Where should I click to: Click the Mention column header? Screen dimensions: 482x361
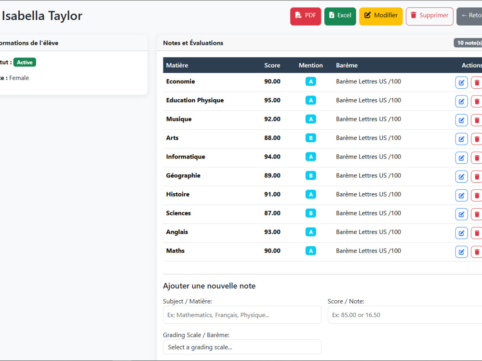pyautogui.click(x=311, y=65)
